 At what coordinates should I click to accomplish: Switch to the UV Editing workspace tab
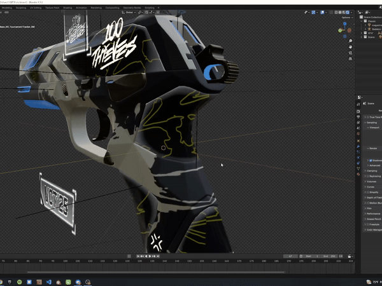tap(36, 8)
